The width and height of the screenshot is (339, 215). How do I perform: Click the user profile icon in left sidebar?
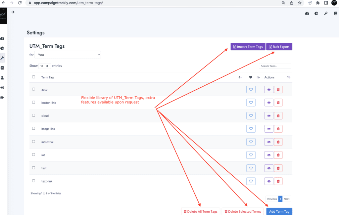pos(2,78)
